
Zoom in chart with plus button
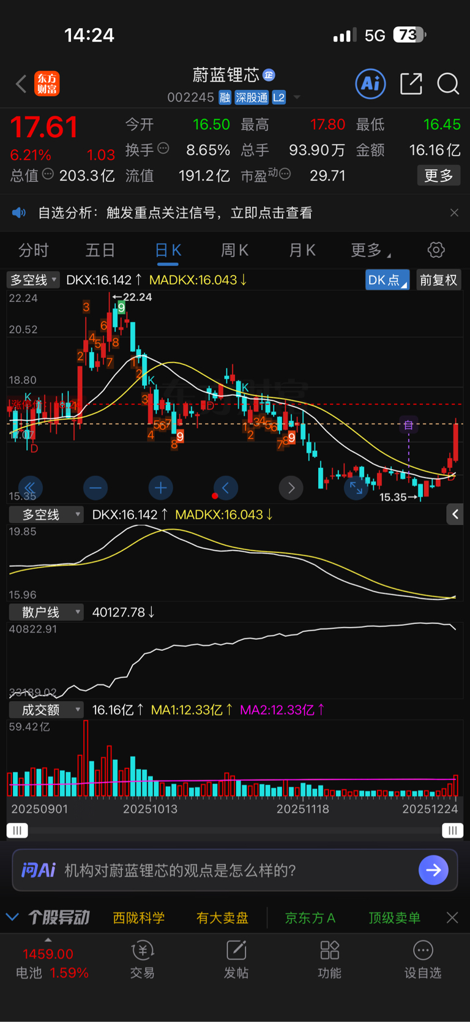pyautogui.click(x=161, y=488)
